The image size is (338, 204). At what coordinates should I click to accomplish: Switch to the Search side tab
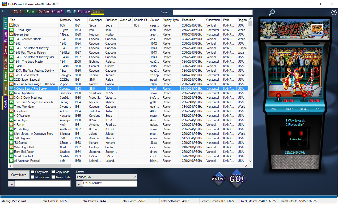point(5,76)
